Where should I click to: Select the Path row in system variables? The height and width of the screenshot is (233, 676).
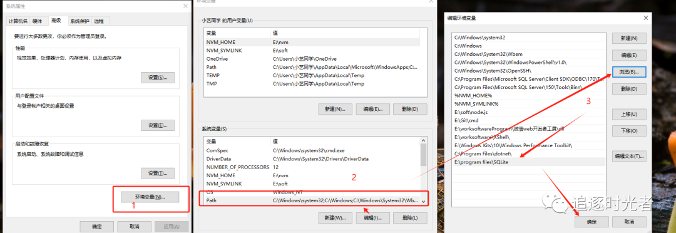pyautogui.click(x=312, y=200)
